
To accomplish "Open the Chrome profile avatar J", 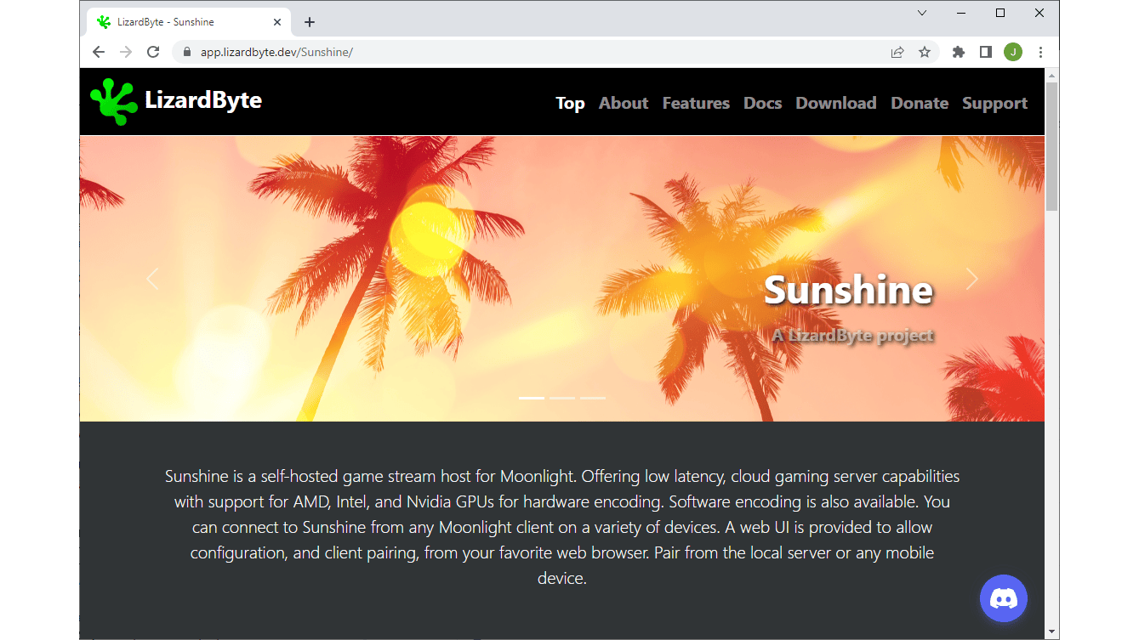I will tap(1012, 52).
